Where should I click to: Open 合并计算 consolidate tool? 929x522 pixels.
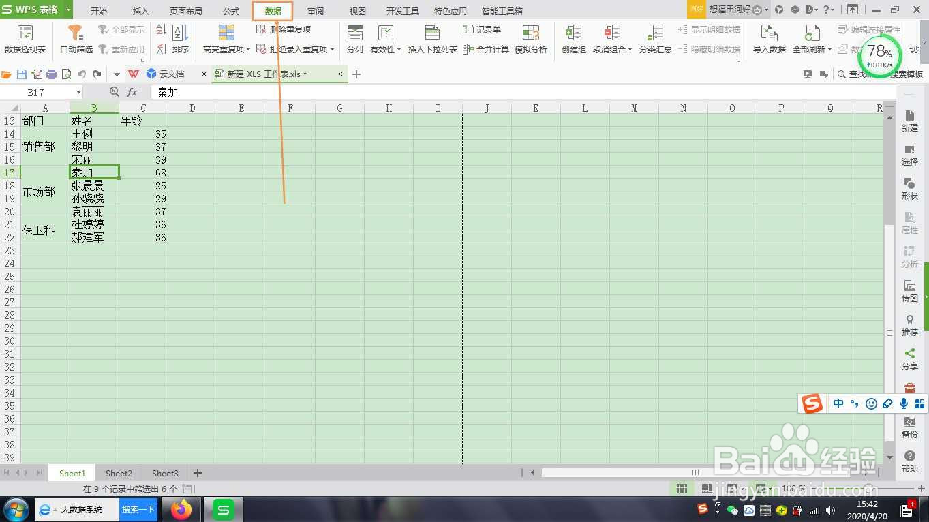[x=486, y=49]
